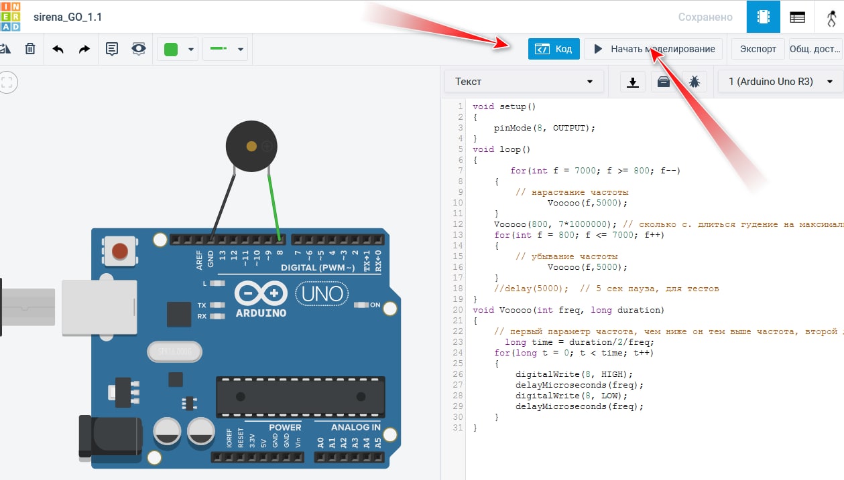Start simulation with Начать моделирование
Image resolution: width=844 pixels, height=480 pixels.
[x=654, y=49]
